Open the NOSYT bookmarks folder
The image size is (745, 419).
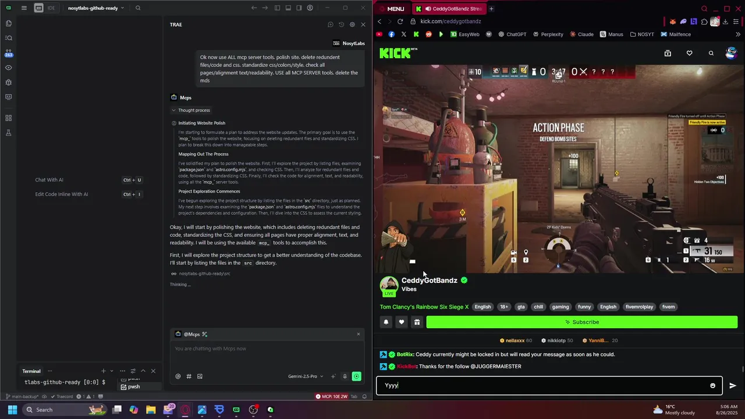coord(642,34)
